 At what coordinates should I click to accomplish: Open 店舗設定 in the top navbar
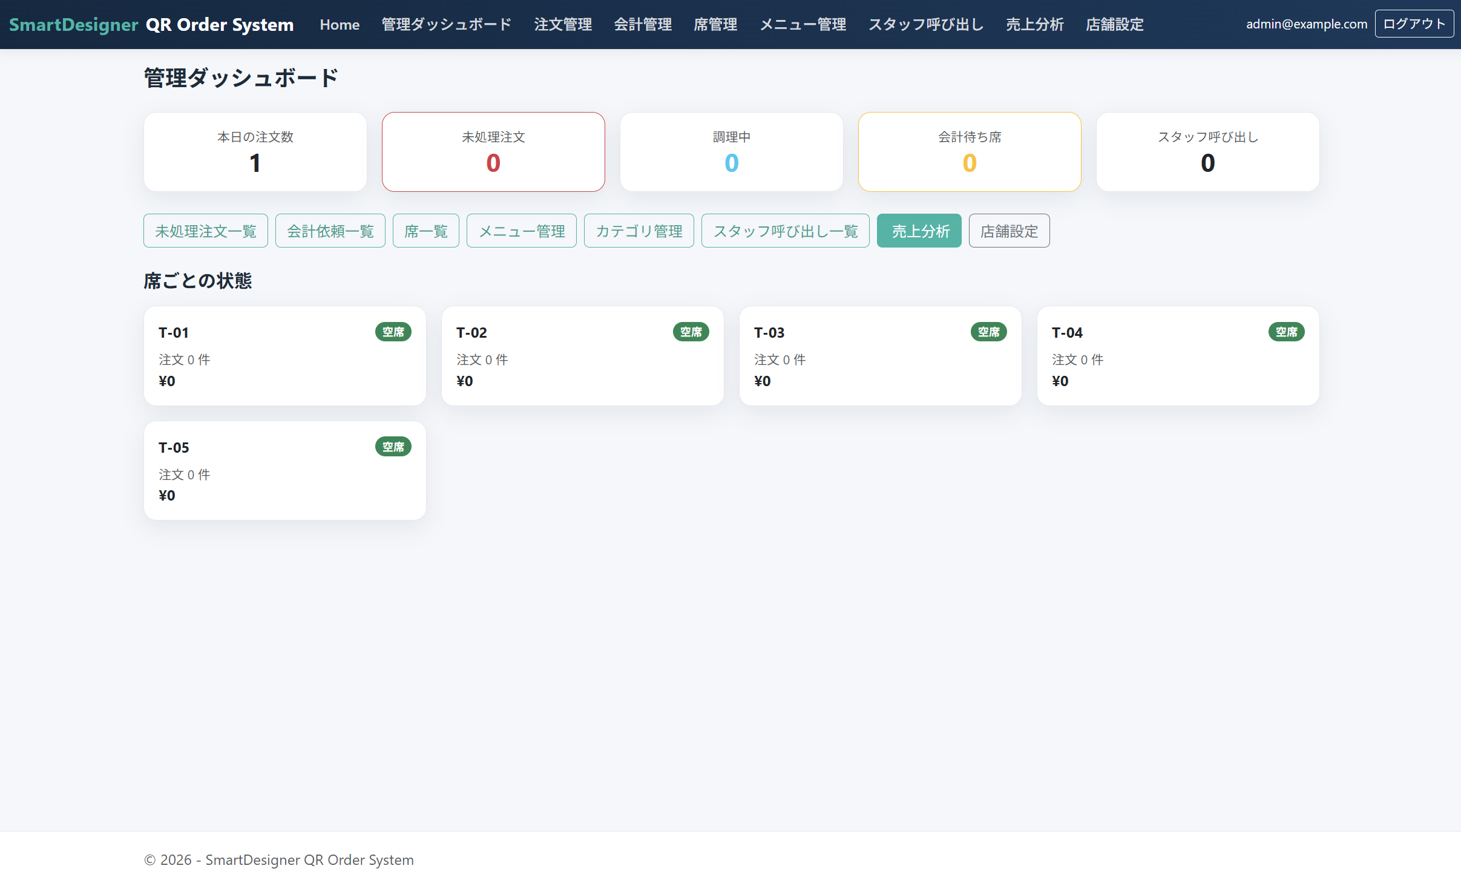[x=1115, y=24]
